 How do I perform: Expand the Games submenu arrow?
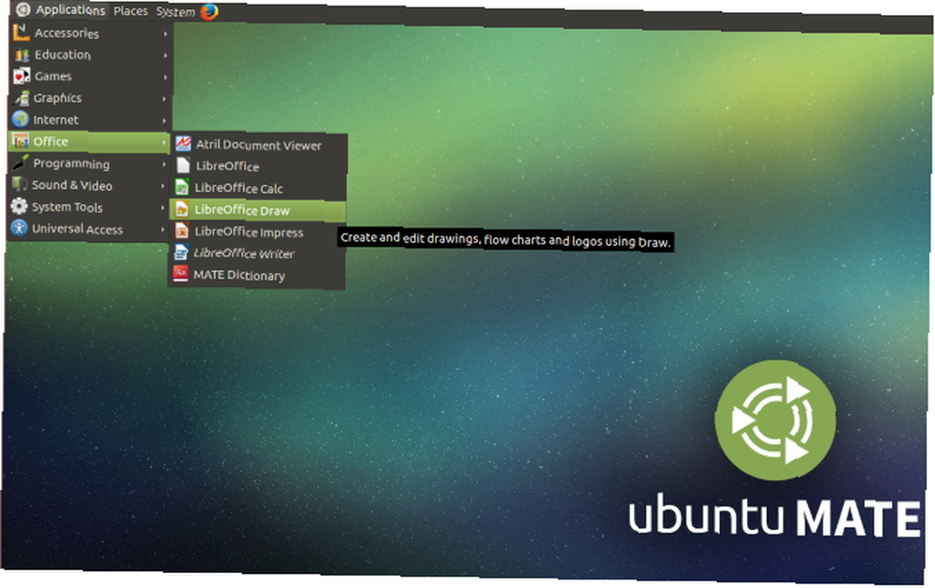165,77
